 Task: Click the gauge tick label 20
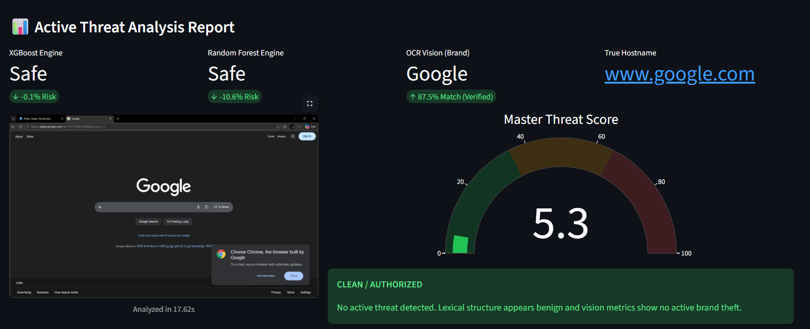coord(460,182)
